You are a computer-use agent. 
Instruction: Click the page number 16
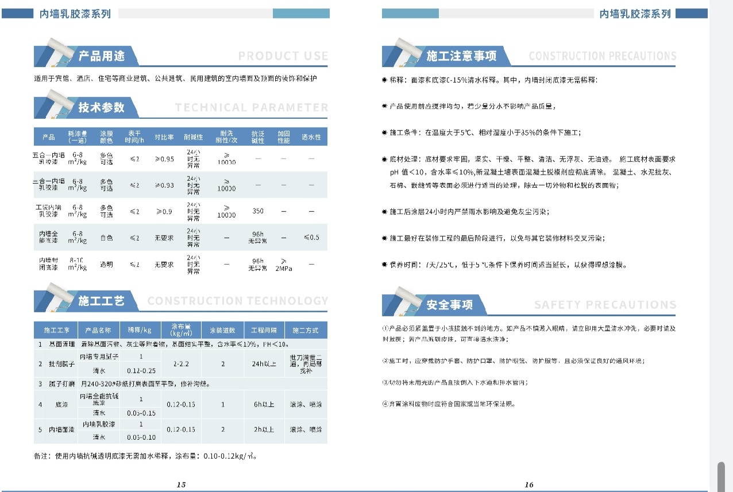pyautogui.click(x=529, y=485)
